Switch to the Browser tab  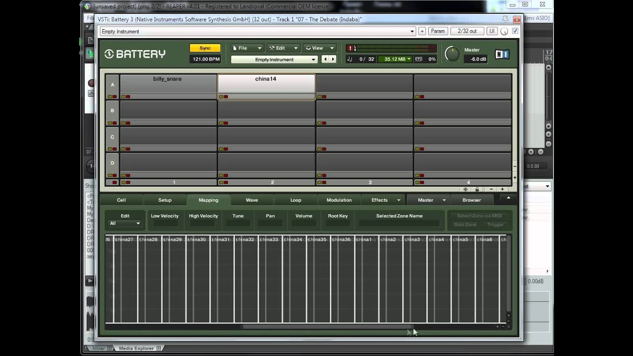point(472,200)
